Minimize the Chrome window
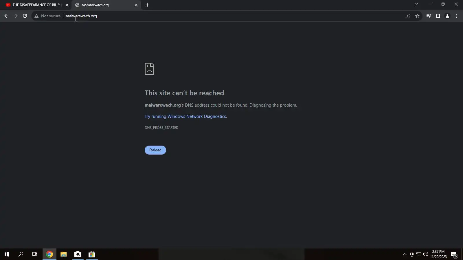 point(430,4)
